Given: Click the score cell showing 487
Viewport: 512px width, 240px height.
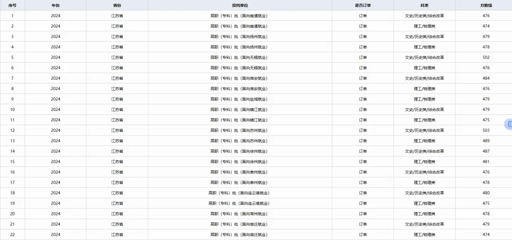Looking at the screenshot, I should 486,151.
